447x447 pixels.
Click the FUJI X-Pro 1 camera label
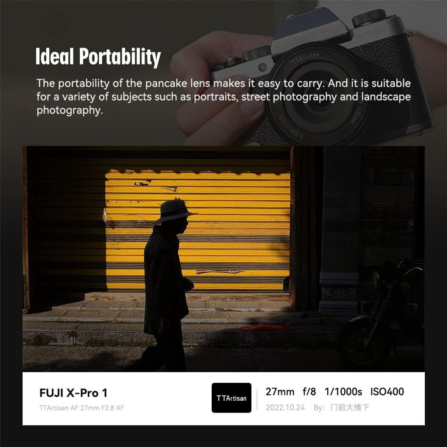[x=73, y=393]
